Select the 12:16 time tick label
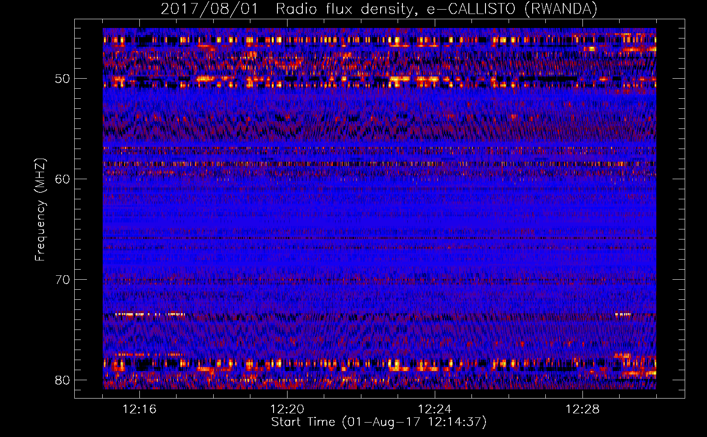The width and height of the screenshot is (707, 437). (139, 409)
